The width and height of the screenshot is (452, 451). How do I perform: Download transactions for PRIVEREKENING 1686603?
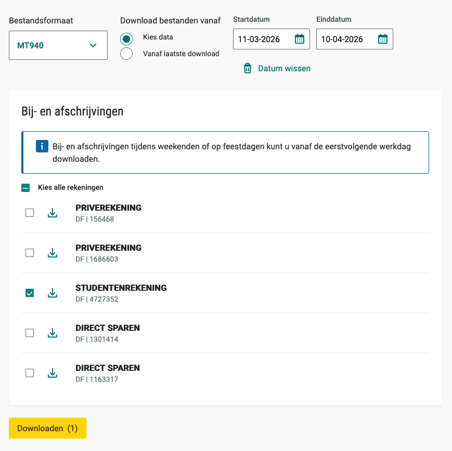52,252
